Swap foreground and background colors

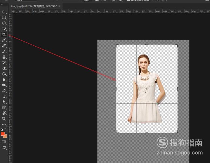(6, 129)
